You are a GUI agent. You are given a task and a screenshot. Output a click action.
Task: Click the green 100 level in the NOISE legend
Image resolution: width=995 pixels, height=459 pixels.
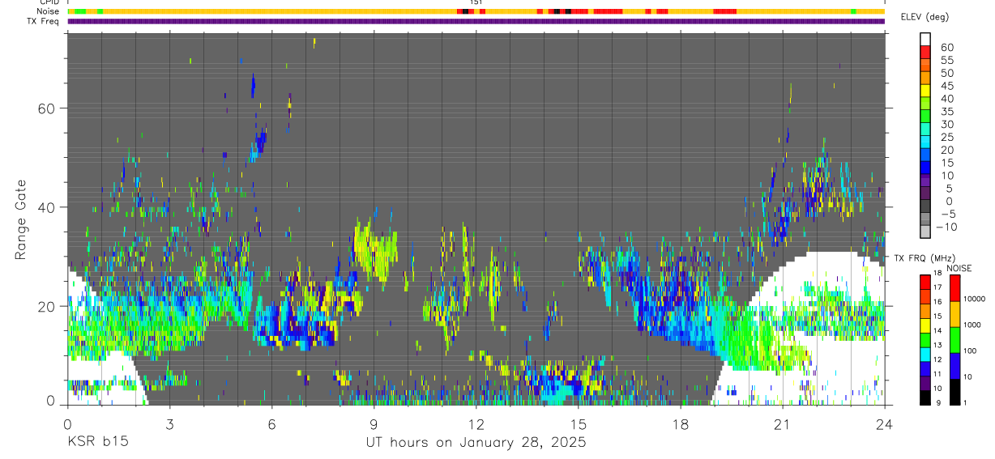point(954,340)
